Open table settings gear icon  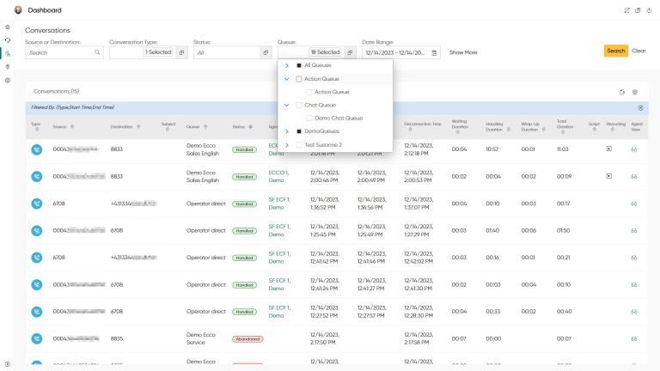[635, 91]
